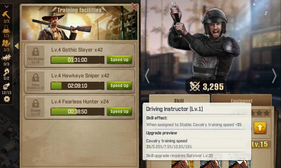The image size is (281, 168).
Task: Select the flaming torch icon in sidebar
Action: click(6, 72)
